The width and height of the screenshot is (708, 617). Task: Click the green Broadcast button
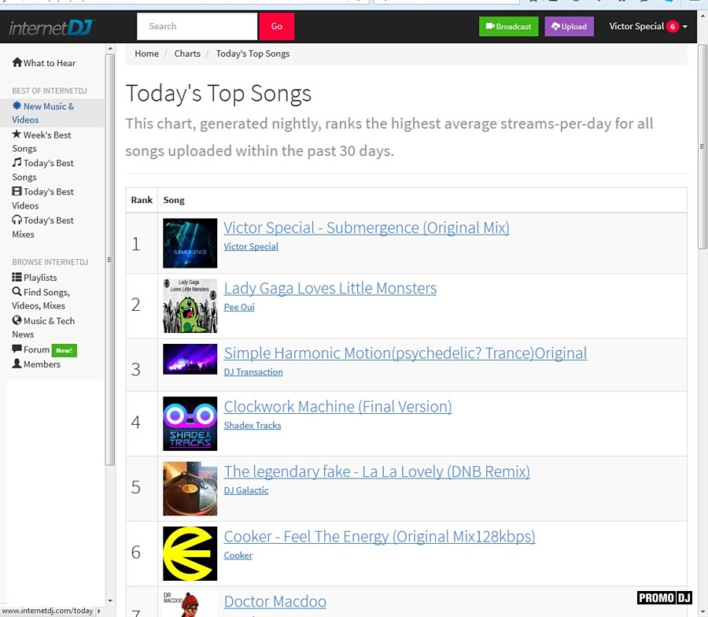(x=508, y=27)
